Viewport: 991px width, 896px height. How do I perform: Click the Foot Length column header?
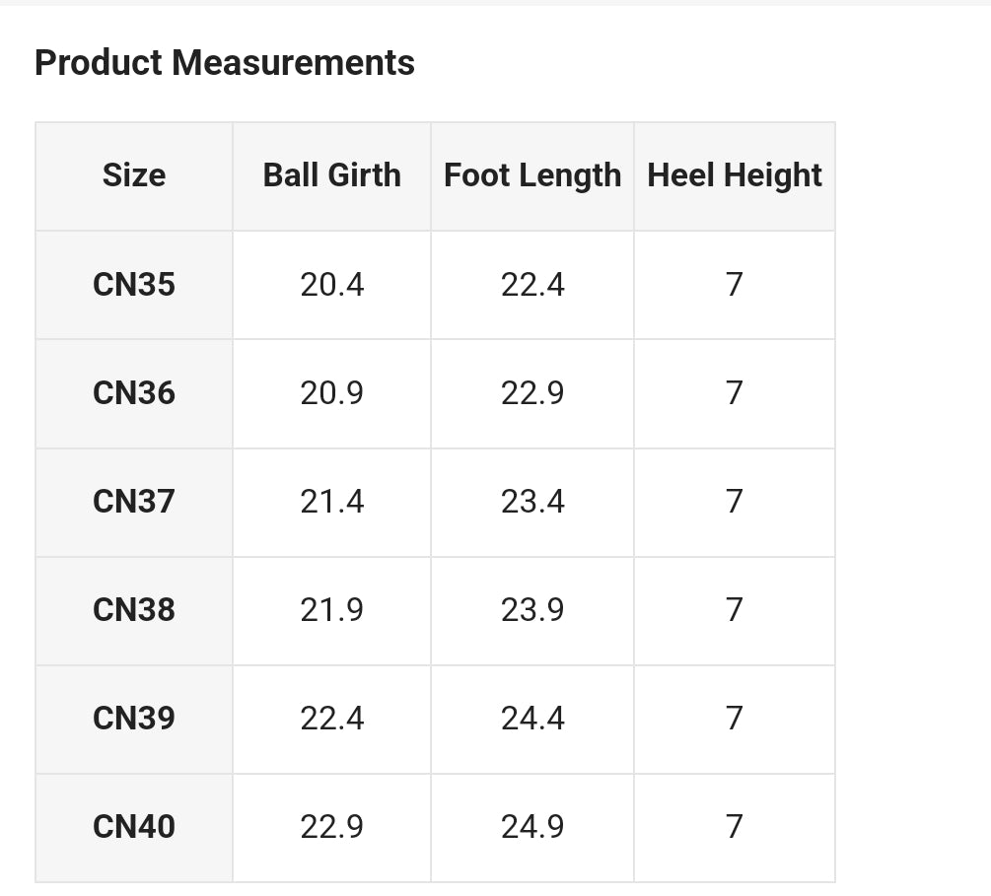(x=532, y=175)
